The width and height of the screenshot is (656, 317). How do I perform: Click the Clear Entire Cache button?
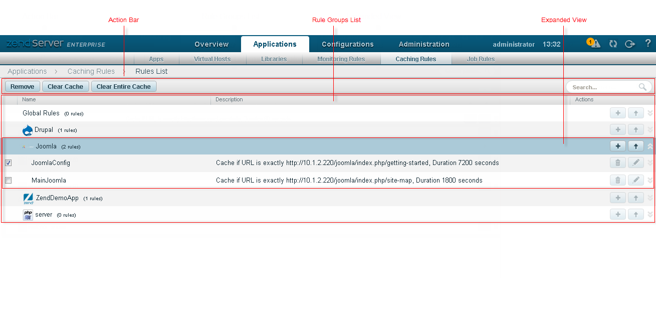tap(123, 86)
